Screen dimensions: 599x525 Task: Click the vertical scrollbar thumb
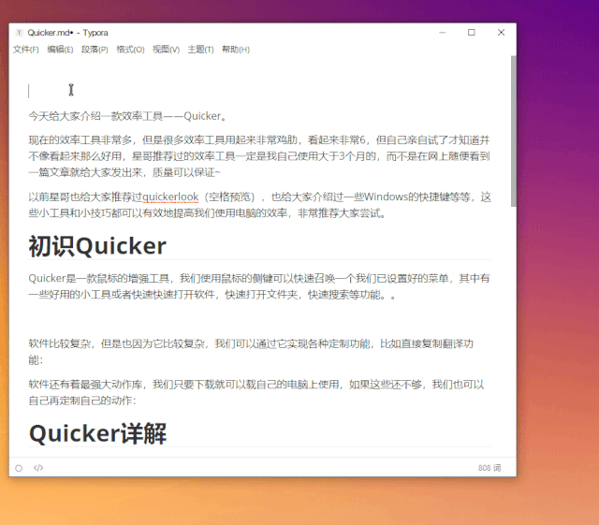[x=514, y=131]
